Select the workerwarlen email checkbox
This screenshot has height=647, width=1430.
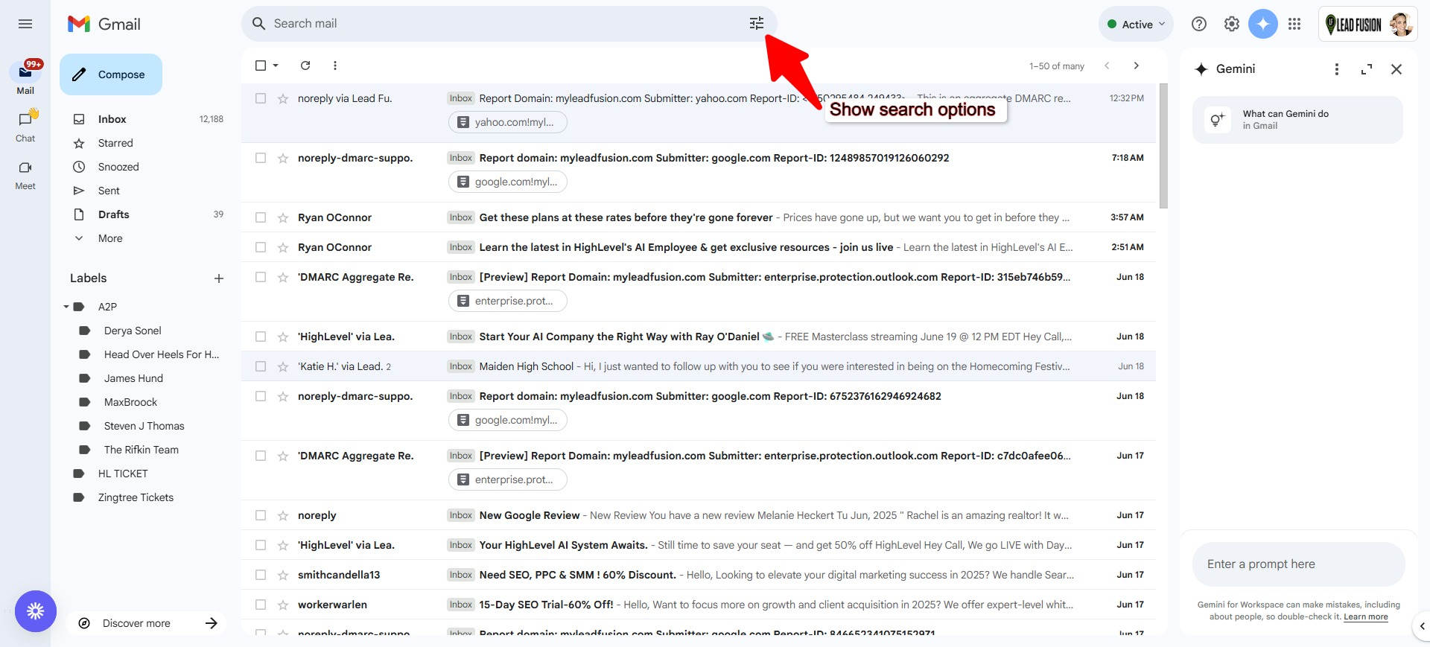click(261, 605)
